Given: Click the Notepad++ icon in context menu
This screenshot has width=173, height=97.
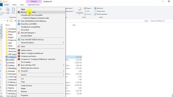Looking at the screenshot, I should 19,33.
